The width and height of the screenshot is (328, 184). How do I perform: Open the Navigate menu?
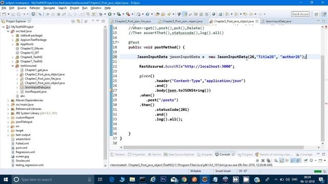pos(49,8)
